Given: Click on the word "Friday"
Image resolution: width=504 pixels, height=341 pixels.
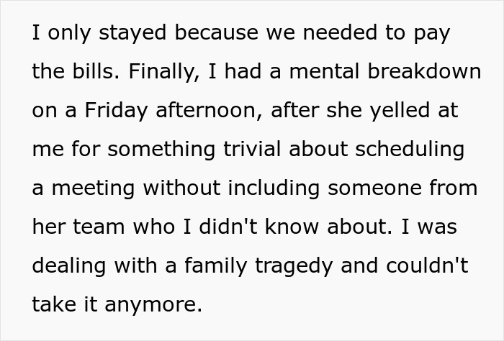Looking at the screenshot, I should [x=116, y=111].
